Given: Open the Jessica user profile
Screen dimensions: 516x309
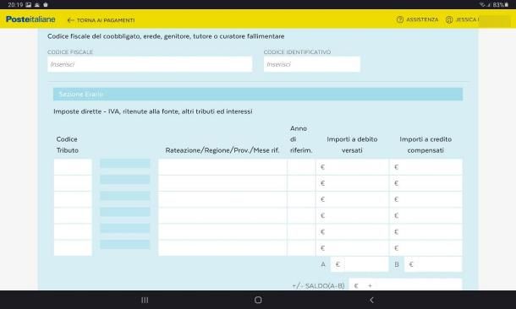Looking at the screenshot, I should [462, 19].
